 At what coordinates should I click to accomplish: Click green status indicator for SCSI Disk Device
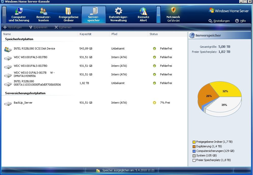click(154, 49)
